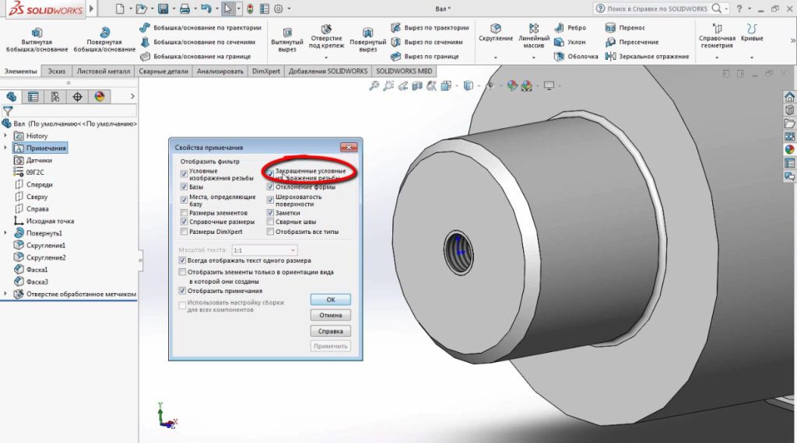Click the Save icon in top toolbar
The image size is (797, 443).
[163, 9]
